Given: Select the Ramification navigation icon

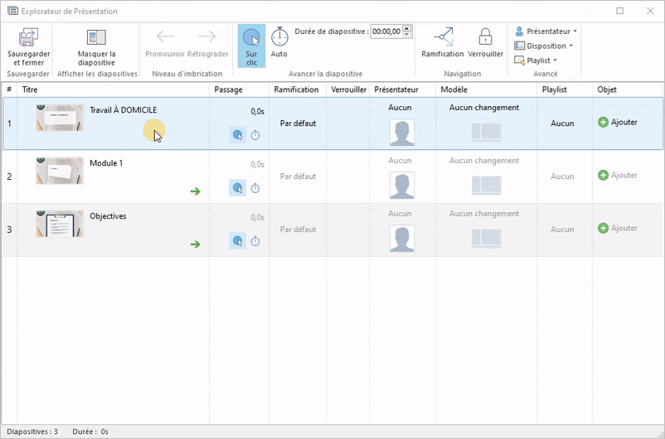Looking at the screenshot, I should click(442, 37).
